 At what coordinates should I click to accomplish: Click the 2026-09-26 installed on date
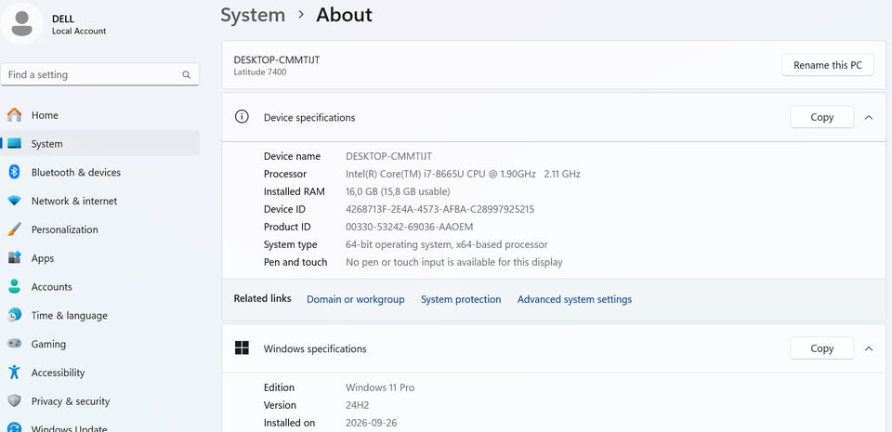tap(372, 423)
